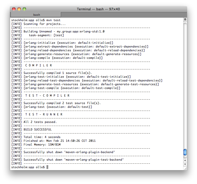
Task: Click the 'Final Memory: 15M/81M' line
Action: tap(42, 145)
